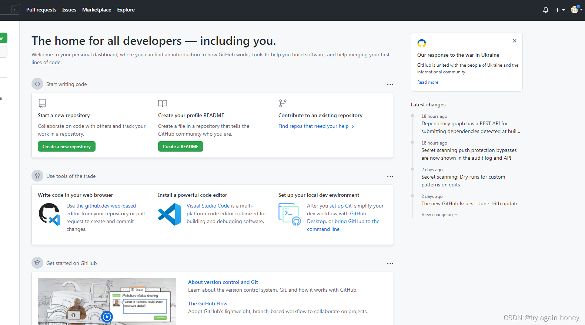Open Secret scanning Dry runs change
The width and height of the screenshot is (585, 325).
[463, 181]
